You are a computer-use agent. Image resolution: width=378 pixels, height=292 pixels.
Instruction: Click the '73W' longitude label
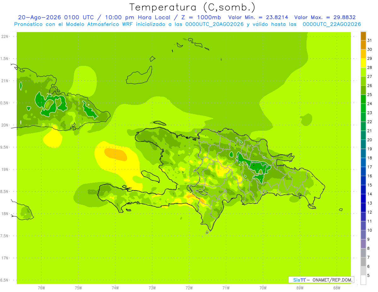[x=152, y=288]
